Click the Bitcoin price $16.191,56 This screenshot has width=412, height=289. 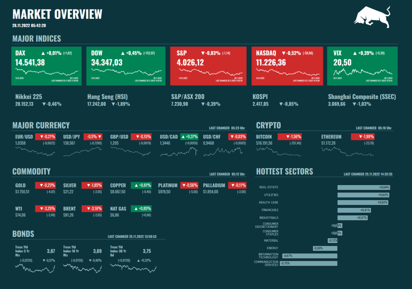click(x=264, y=143)
